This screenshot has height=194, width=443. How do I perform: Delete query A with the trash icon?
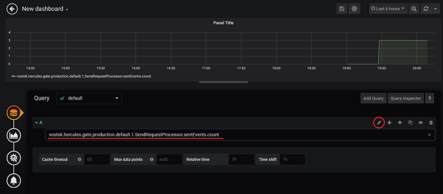click(431, 122)
